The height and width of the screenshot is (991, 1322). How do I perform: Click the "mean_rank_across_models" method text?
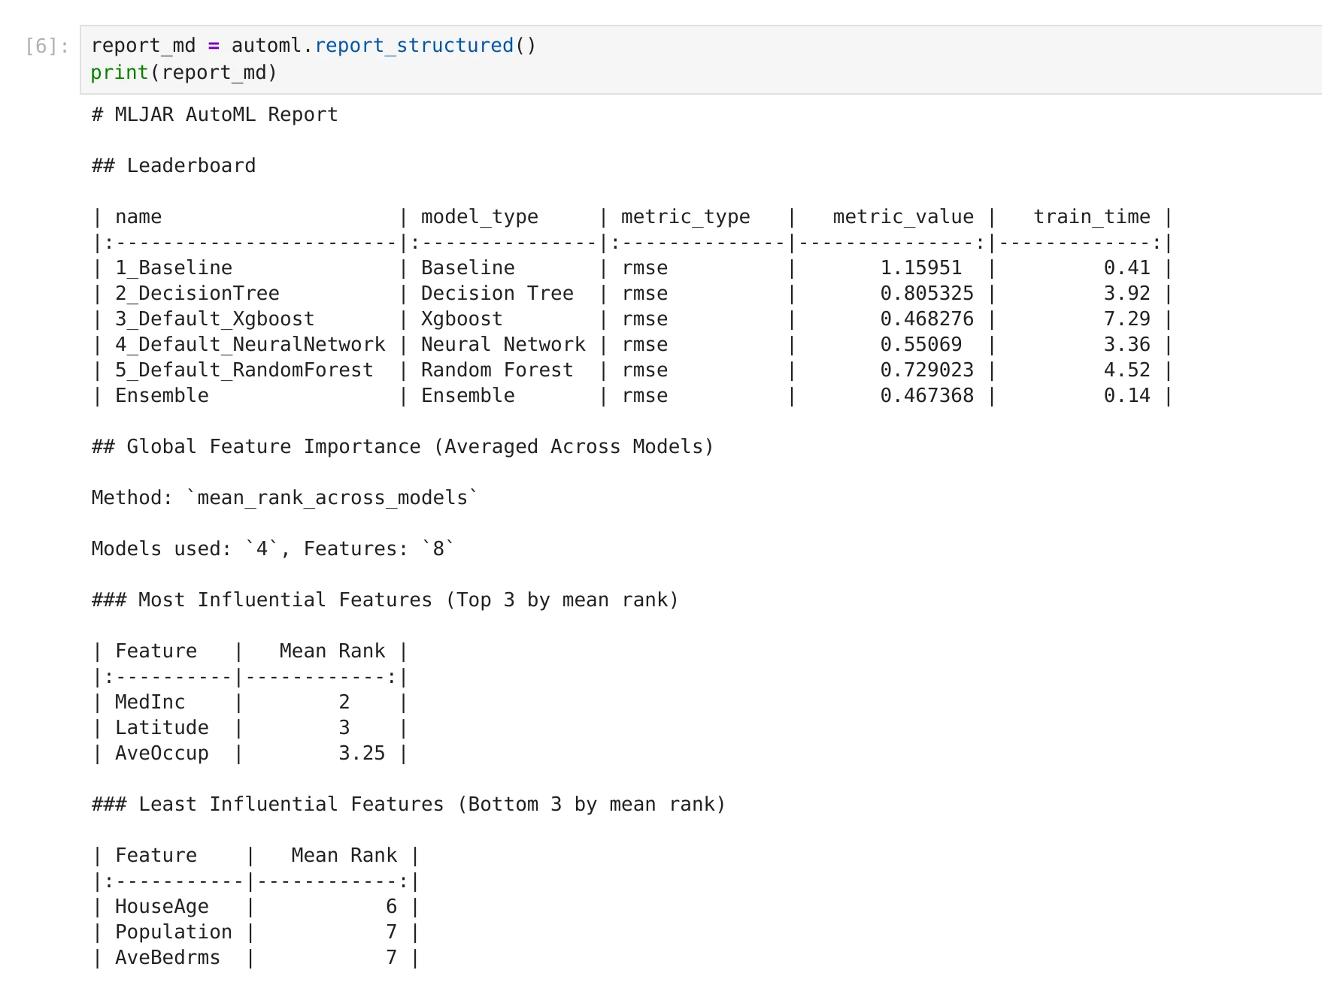335,497
